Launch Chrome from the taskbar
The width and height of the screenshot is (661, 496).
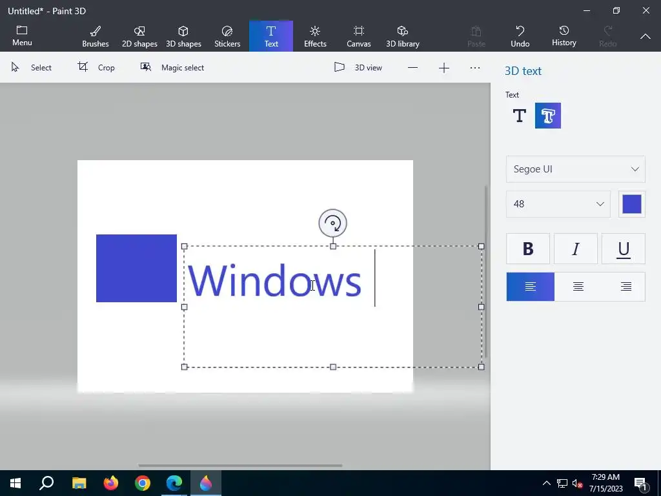pos(143,483)
